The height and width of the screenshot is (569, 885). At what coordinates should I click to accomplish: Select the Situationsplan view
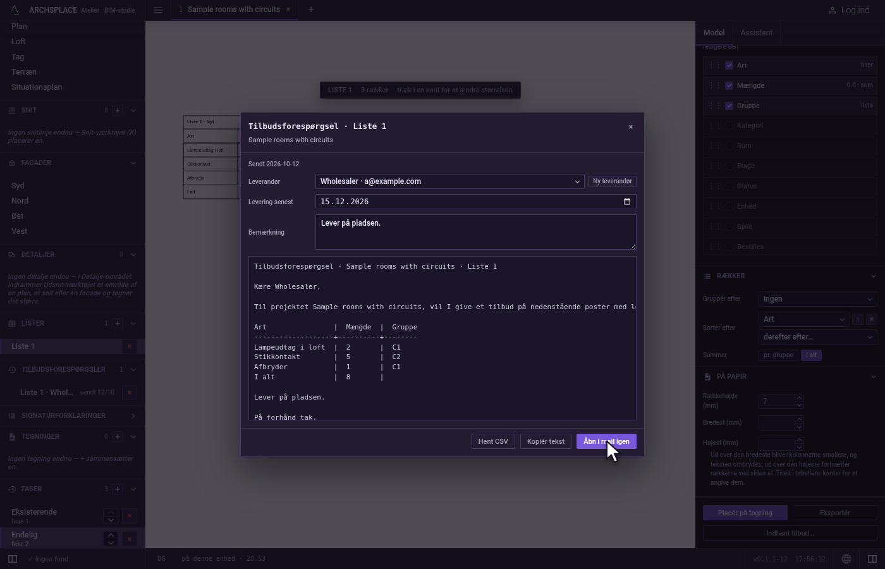[x=37, y=87]
